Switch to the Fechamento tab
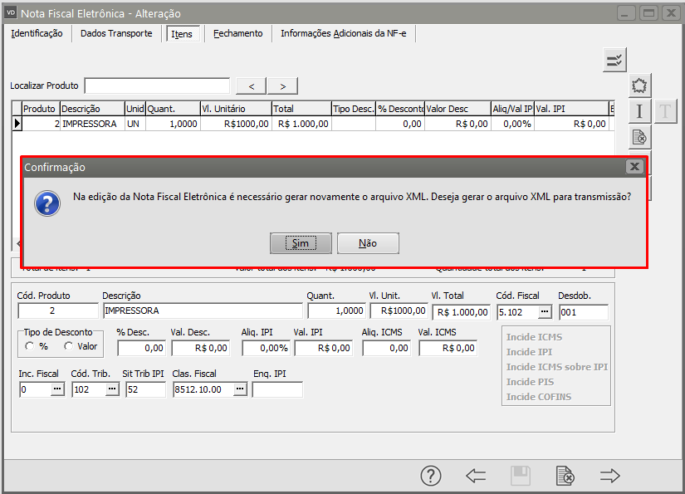This screenshot has width=685, height=494. (237, 33)
